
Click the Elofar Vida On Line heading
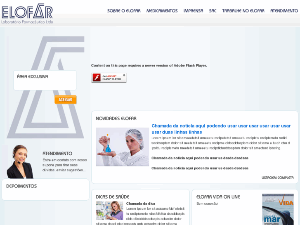pos(218,197)
